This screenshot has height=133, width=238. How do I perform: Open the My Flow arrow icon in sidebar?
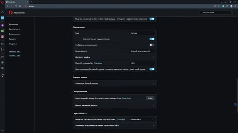(3, 50)
